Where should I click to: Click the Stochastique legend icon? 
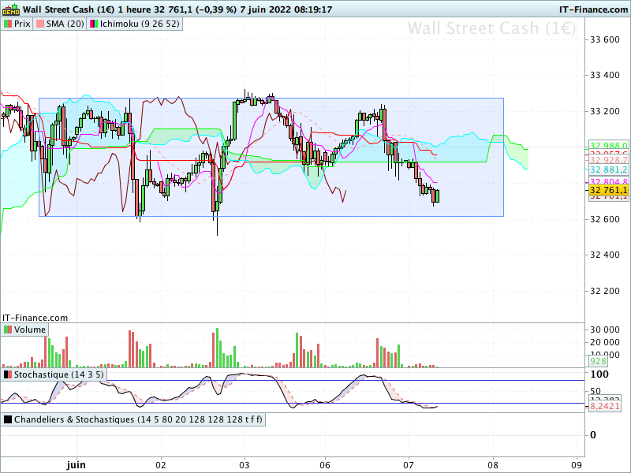pos(8,374)
